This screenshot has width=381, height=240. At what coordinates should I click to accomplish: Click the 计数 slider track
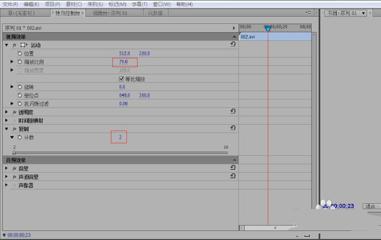(x=120, y=153)
